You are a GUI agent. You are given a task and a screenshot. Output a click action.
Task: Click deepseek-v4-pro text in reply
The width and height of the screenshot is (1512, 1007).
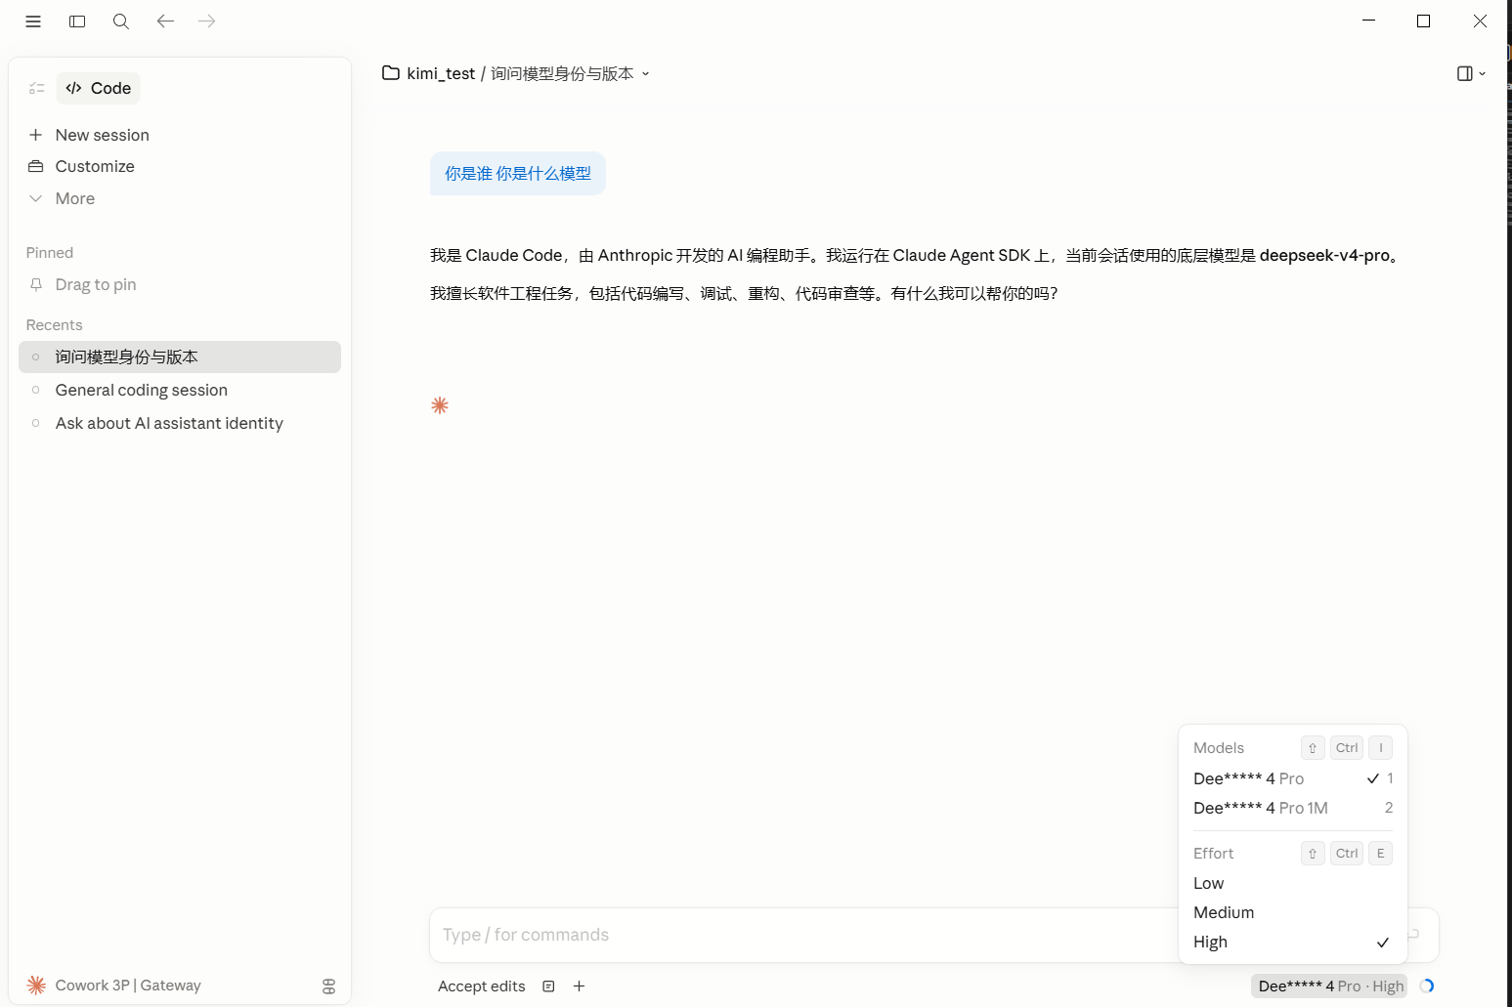click(1324, 255)
